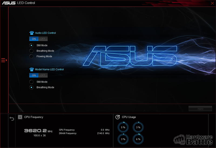Turn Model Name LED Control OFF
This screenshot has width=216, height=148.
point(43,75)
